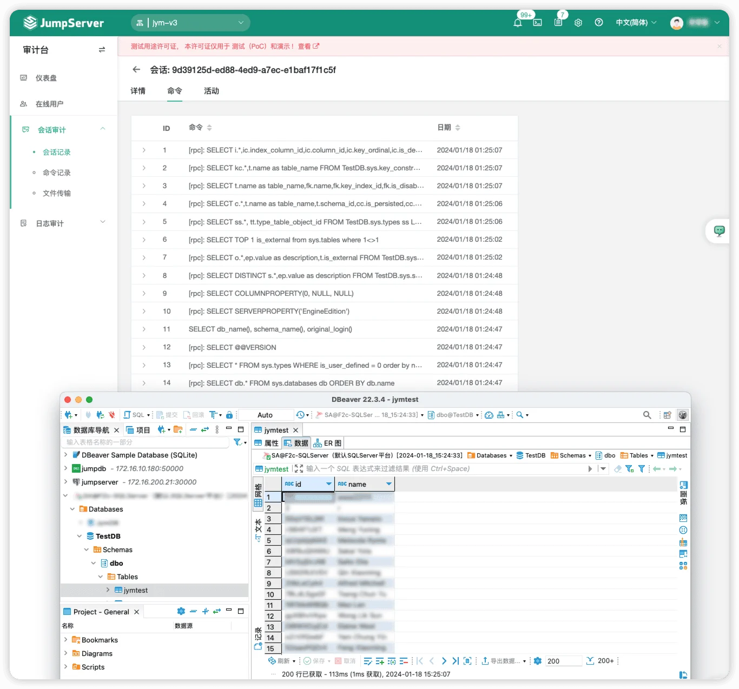Open DBeaver dashboard gauge icon
This screenshot has height=689, width=739.
click(x=489, y=415)
